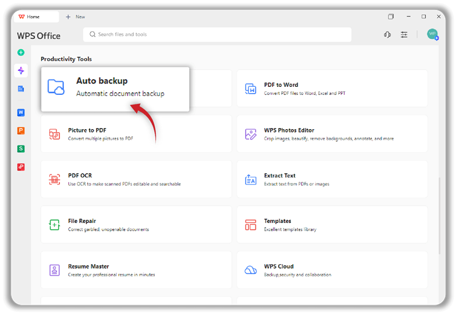457x315 pixels.
Task: Open the user profile avatar
Action: pyautogui.click(x=432, y=34)
